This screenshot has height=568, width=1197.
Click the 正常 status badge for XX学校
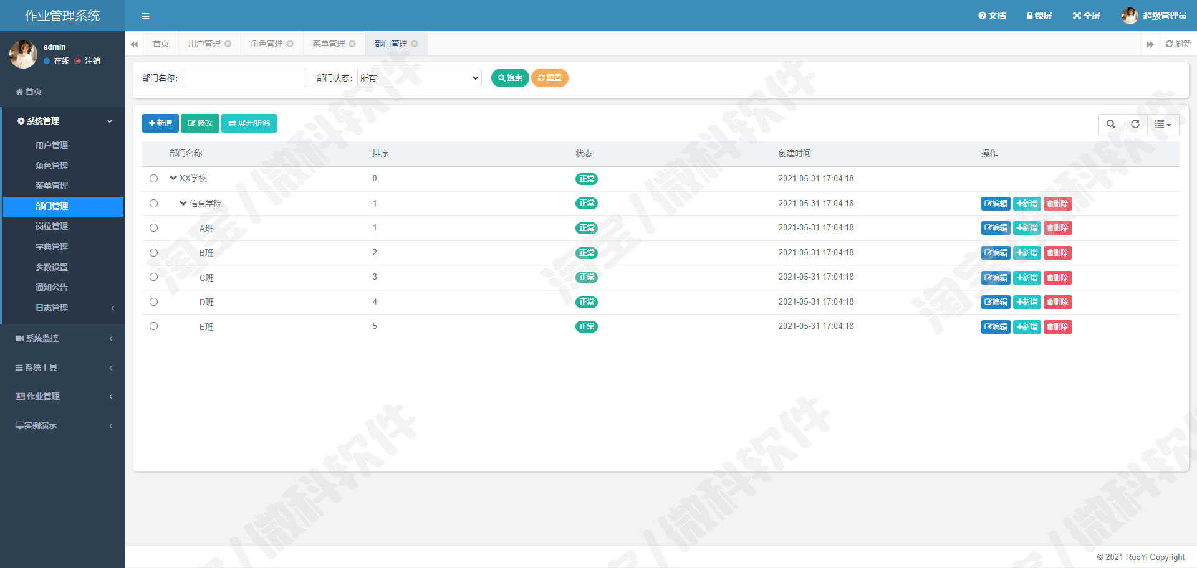click(x=586, y=179)
